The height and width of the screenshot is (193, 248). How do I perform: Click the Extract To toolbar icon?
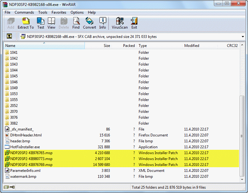(25, 23)
